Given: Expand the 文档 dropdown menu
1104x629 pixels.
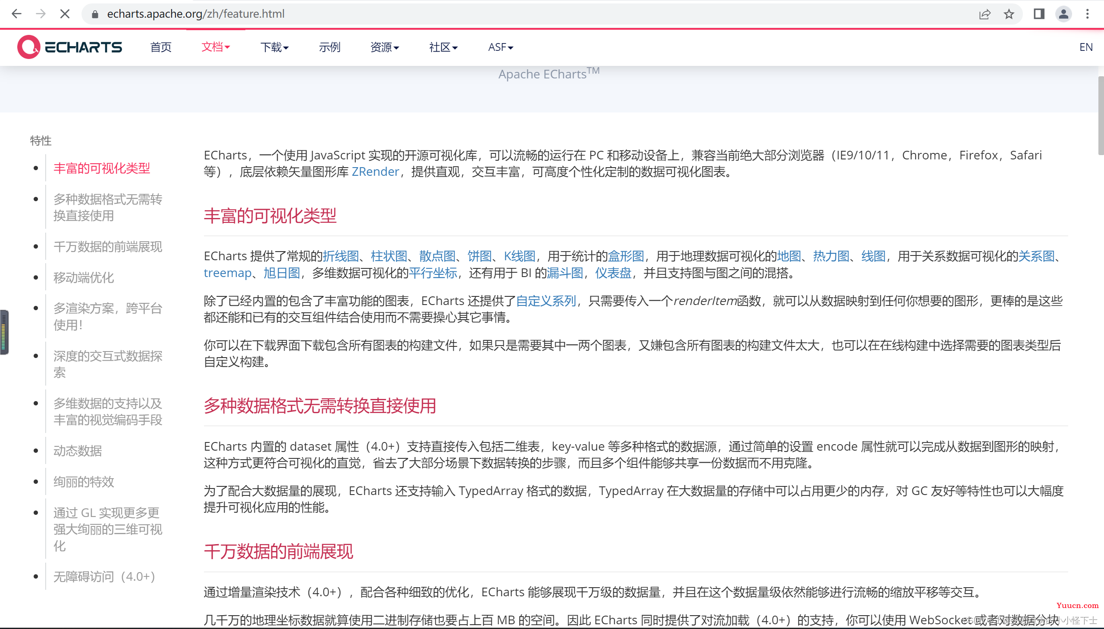Looking at the screenshot, I should tap(216, 47).
